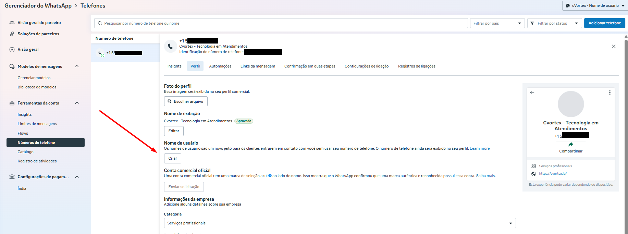Open the Filtrar por país dropdown
The image size is (628, 234).
point(497,23)
